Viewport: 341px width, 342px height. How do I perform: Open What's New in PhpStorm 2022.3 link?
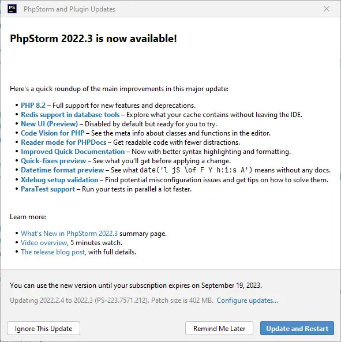(69, 234)
